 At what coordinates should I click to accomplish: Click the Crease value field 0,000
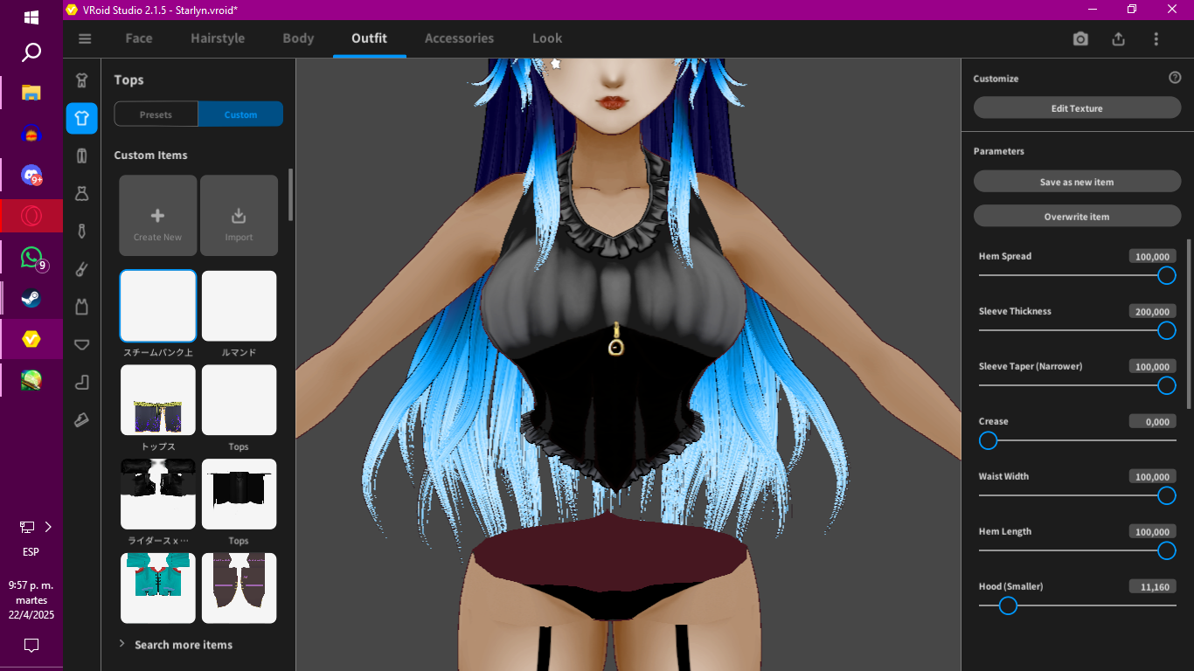pyautogui.click(x=1152, y=421)
